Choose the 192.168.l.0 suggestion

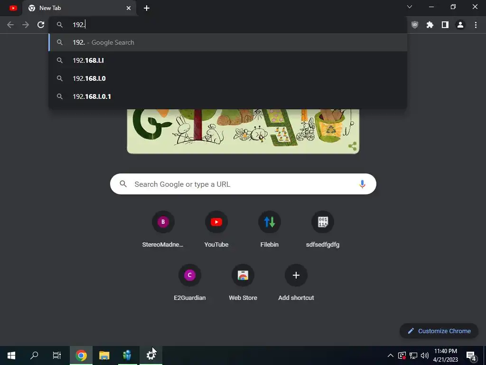228,78
